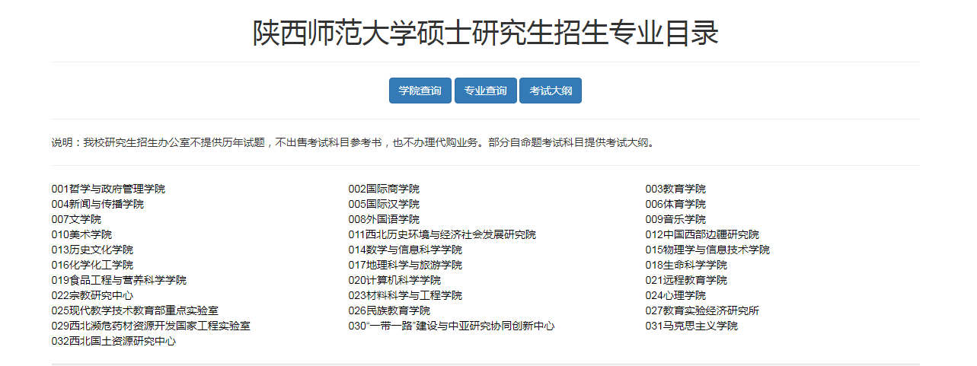
Task: Open 032西北国土资源研究中心 link
Action: point(113,341)
